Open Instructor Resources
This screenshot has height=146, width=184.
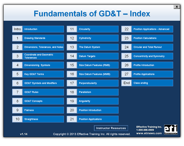[x=111, y=128]
